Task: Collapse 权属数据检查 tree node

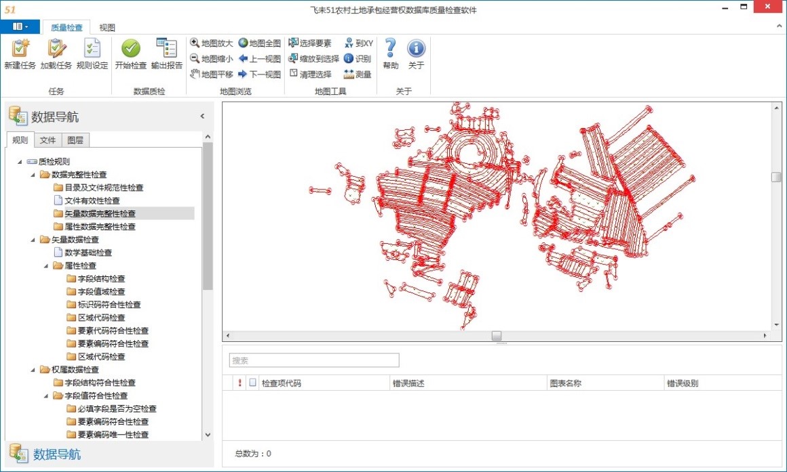Action: [33, 369]
